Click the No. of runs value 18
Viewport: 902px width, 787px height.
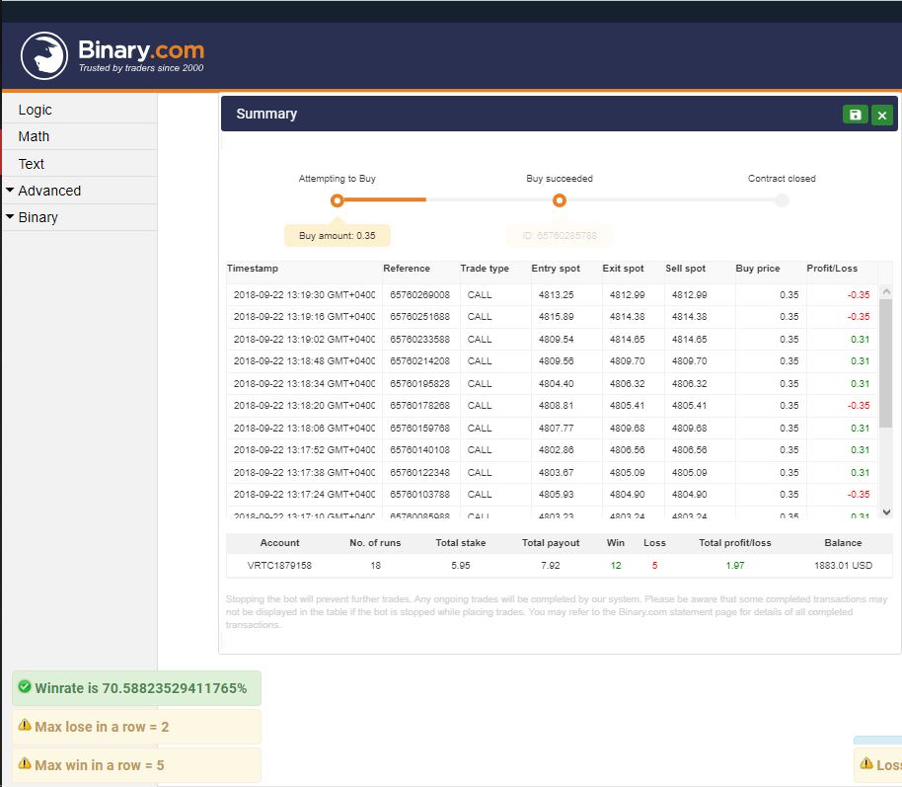pos(375,566)
